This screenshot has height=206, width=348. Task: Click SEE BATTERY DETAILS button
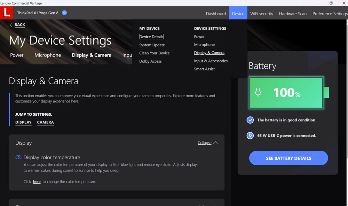[288, 158]
